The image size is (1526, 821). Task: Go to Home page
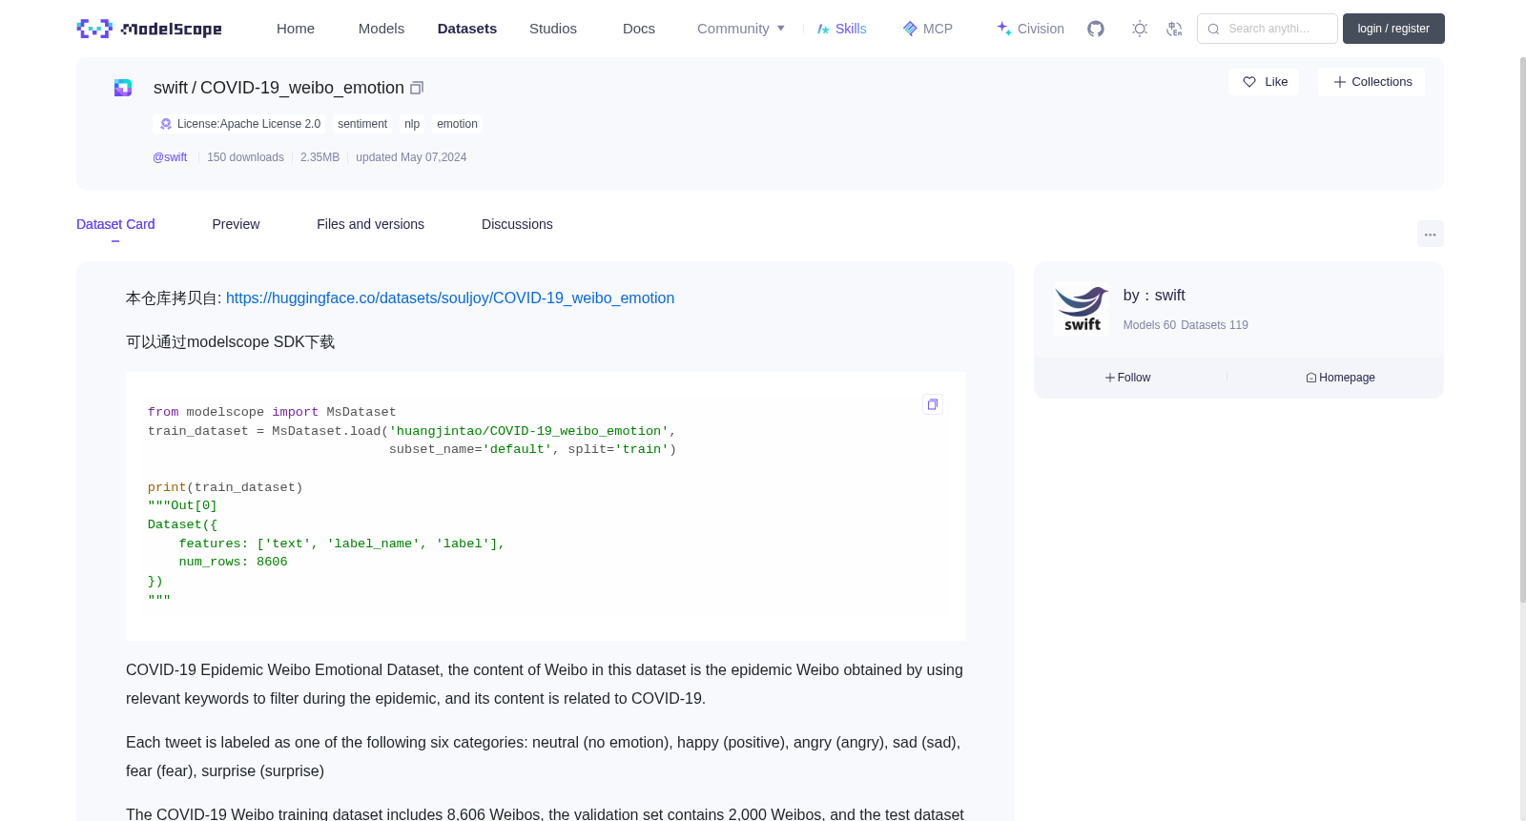pyautogui.click(x=296, y=29)
